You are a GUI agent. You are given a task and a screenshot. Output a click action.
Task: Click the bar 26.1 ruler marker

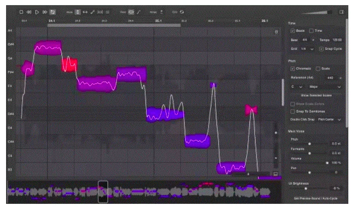click(265, 21)
